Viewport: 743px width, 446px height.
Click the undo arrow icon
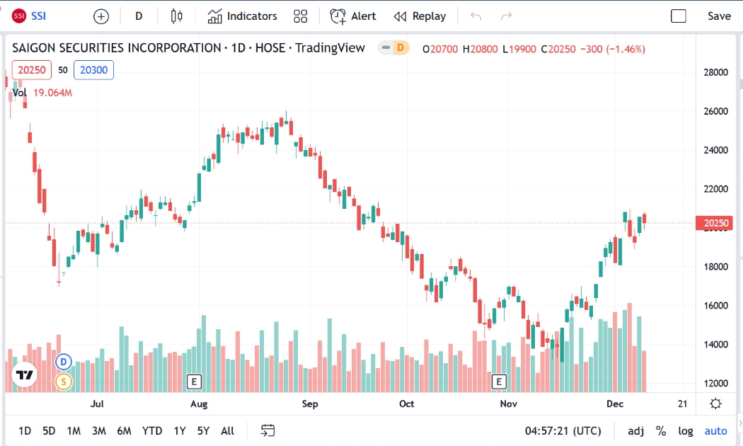[476, 16]
